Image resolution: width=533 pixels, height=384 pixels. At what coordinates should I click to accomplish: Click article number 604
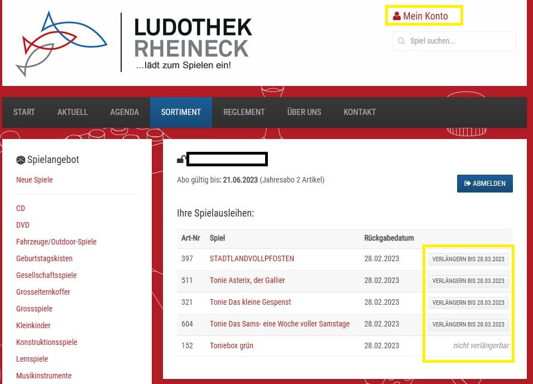pos(187,324)
